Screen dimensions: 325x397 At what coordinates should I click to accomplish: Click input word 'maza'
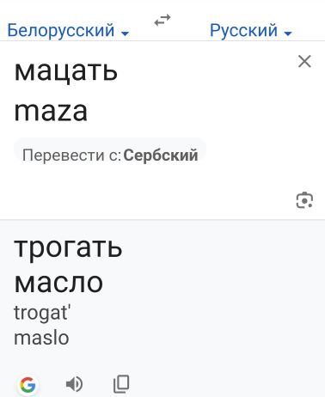tap(51, 112)
